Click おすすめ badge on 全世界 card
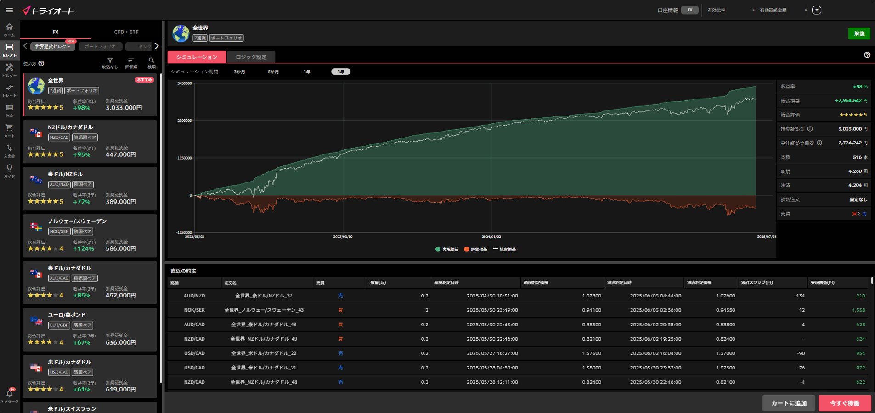875x413 pixels. click(x=144, y=80)
